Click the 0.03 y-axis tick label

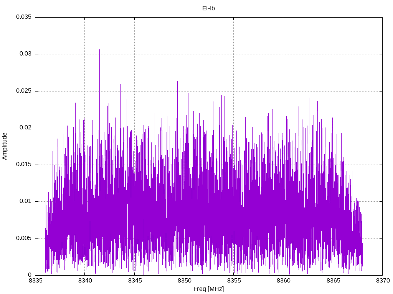click(26, 54)
